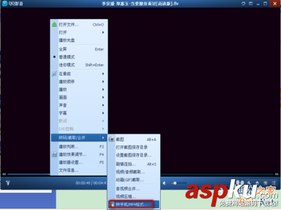
Task: Open the feedback speech-bubble icon in title bar
Action: [x=243, y=3]
